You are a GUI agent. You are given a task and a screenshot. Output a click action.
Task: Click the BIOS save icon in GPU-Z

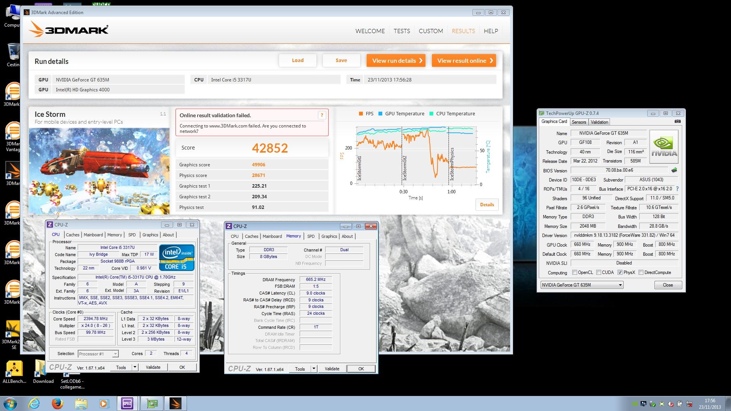point(674,170)
